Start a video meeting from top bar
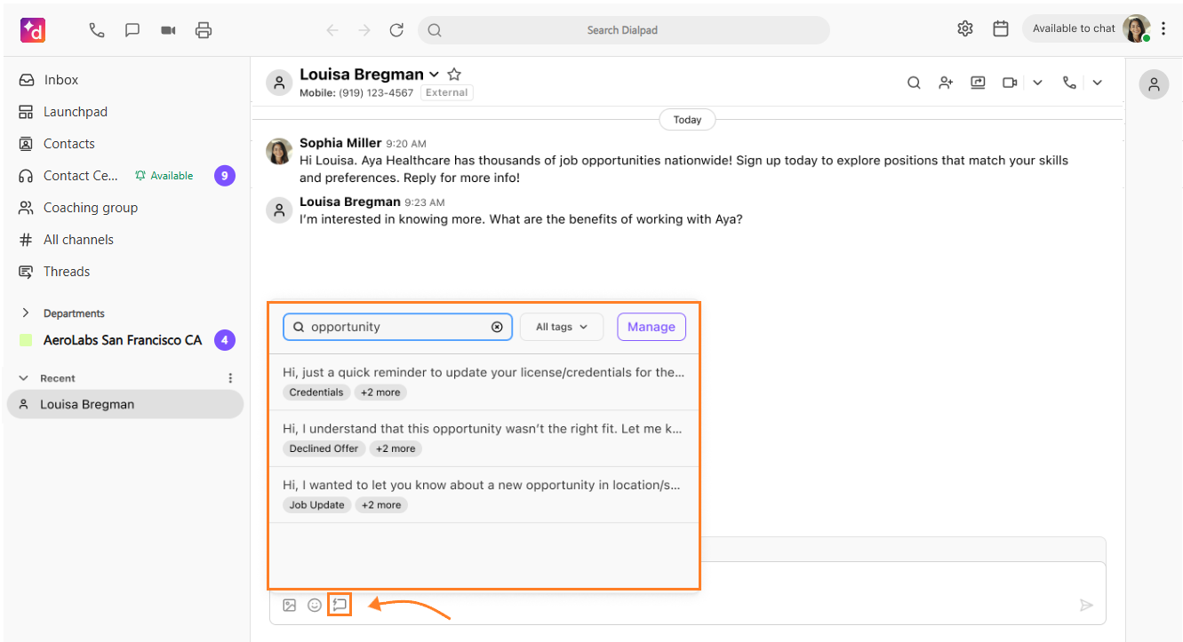 coord(168,30)
